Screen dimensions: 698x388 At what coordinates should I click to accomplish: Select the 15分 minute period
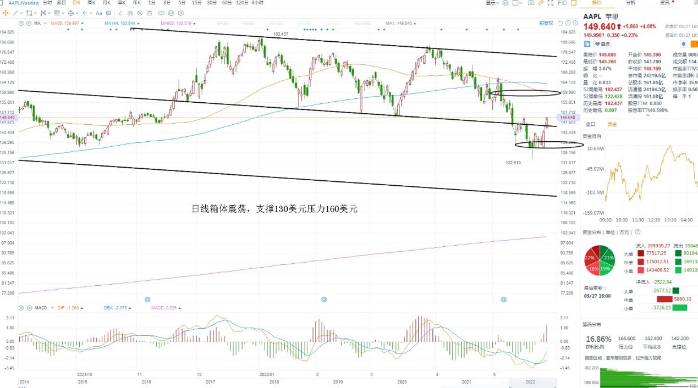[197, 3]
